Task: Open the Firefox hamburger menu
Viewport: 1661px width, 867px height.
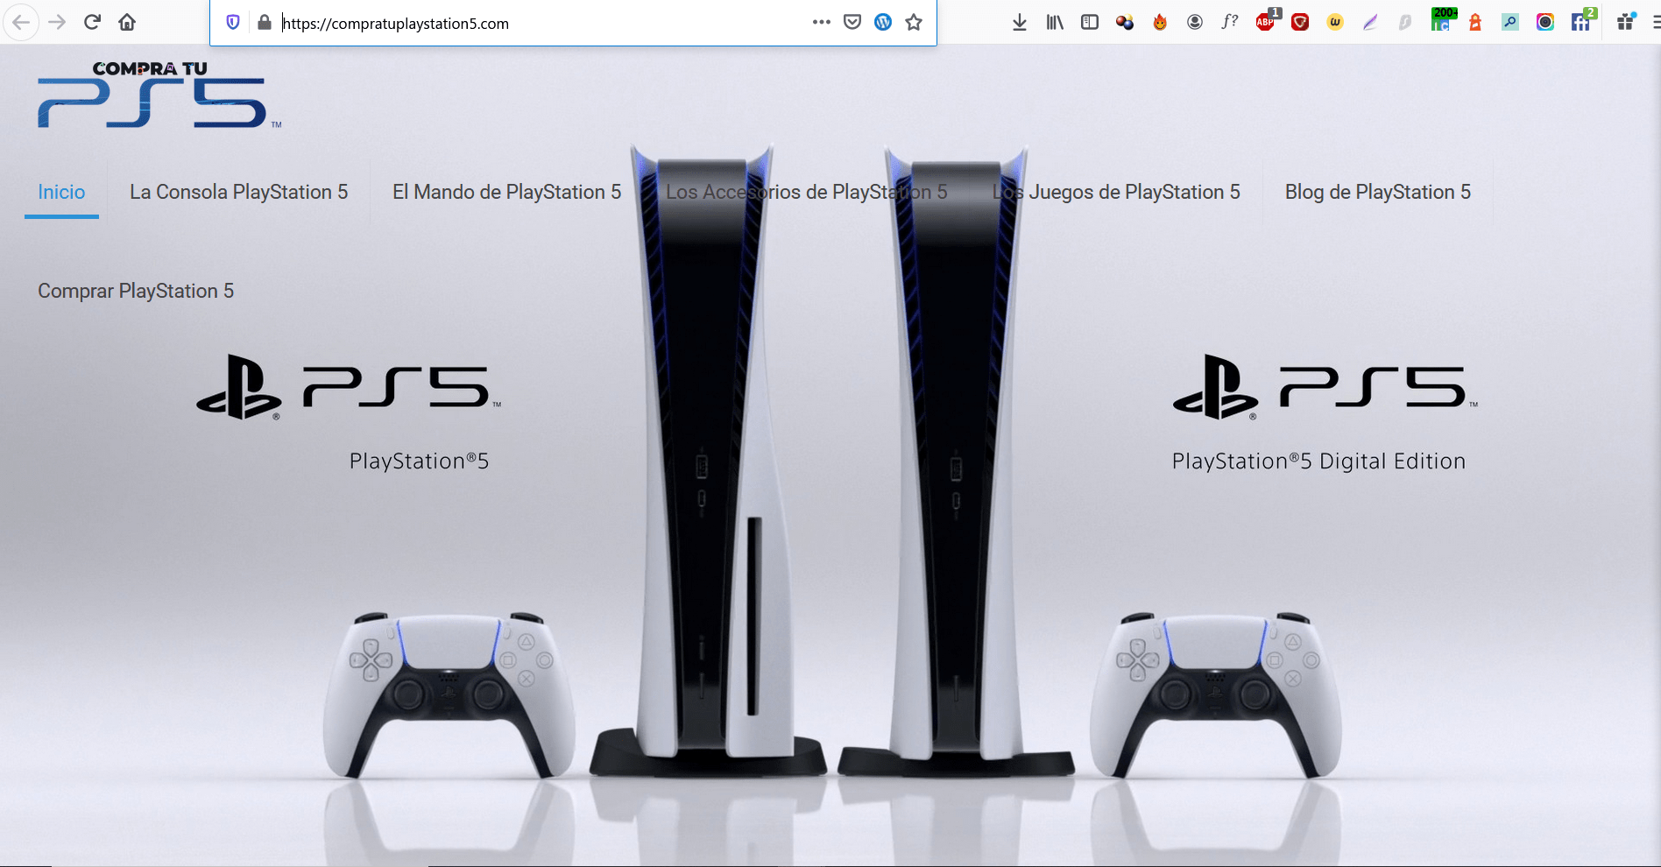Action: pyautogui.click(x=1656, y=22)
